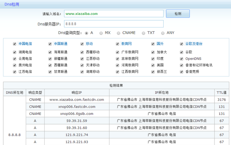
Task: Toggle the 中国电信 group checkbox
Action: point(15,44)
